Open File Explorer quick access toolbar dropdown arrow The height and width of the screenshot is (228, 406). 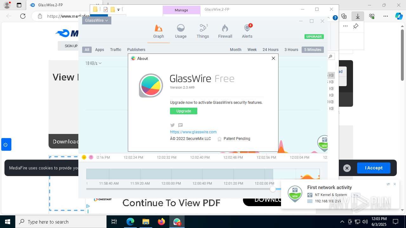tap(118, 10)
